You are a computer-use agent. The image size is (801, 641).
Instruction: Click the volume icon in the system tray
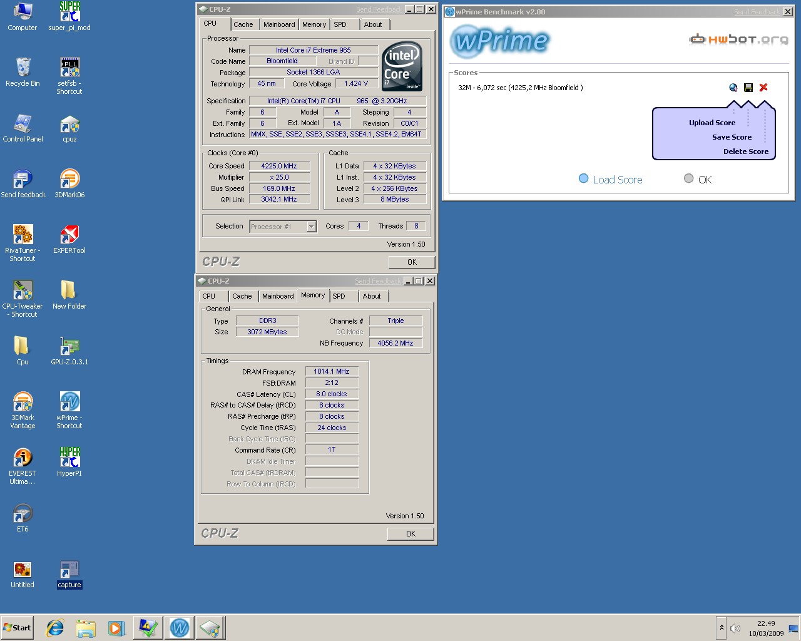pyautogui.click(x=735, y=628)
